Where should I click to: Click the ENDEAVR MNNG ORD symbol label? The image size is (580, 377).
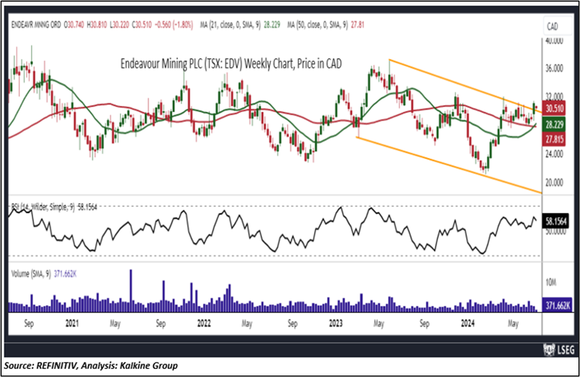36,25
